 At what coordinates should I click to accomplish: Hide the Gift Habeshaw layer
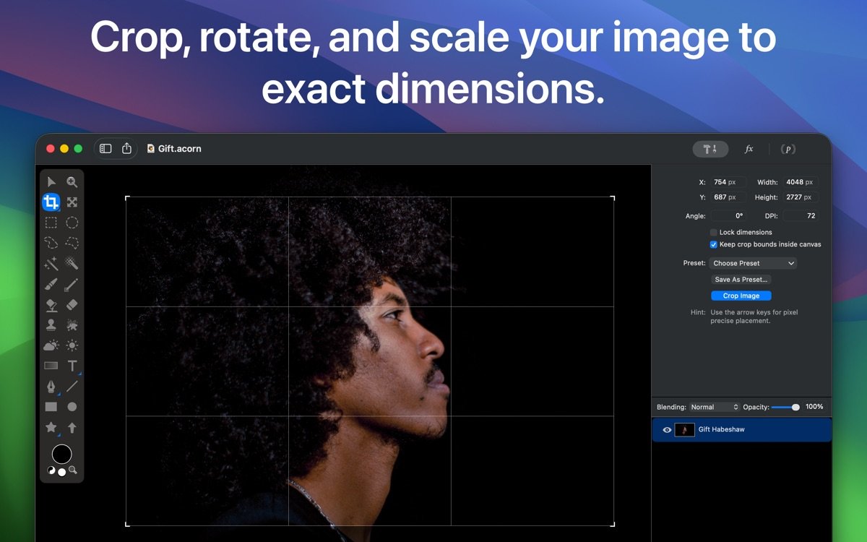[x=667, y=430]
